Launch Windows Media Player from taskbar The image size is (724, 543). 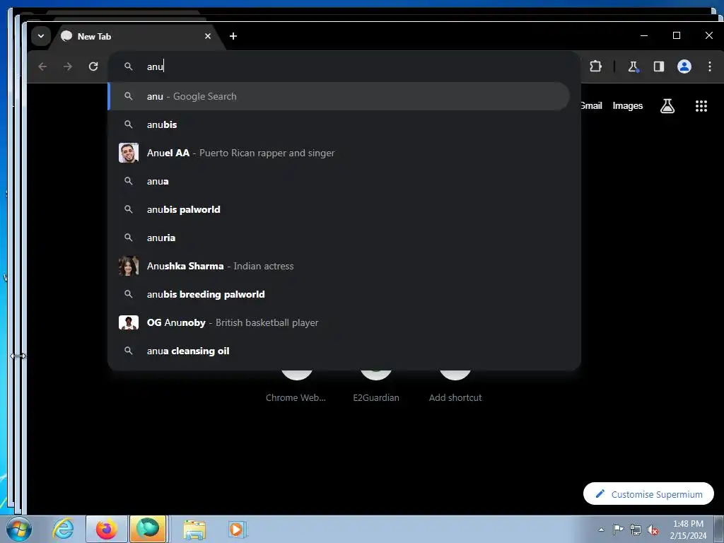click(x=237, y=530)
